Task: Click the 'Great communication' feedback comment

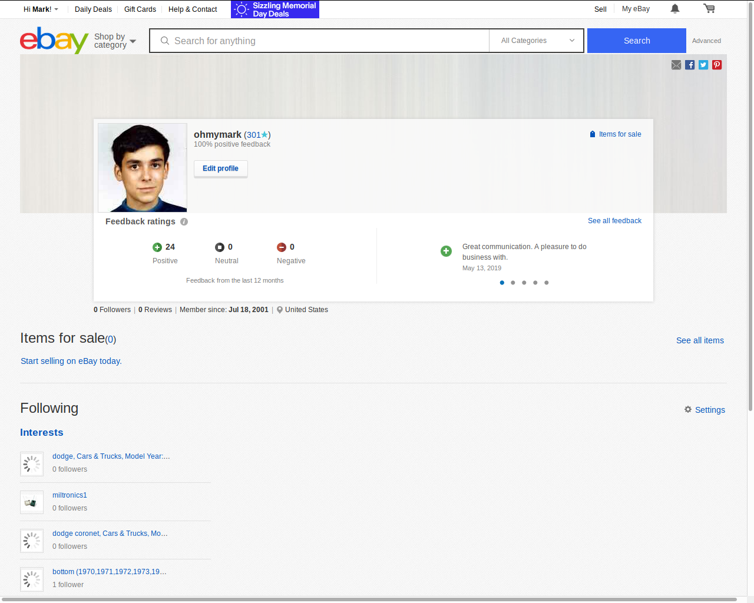Action: click(524, 252)
